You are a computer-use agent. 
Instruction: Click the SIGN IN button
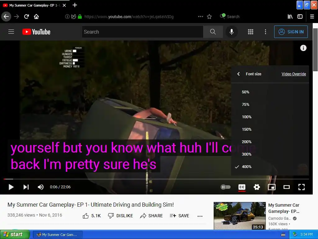point(291,32)
